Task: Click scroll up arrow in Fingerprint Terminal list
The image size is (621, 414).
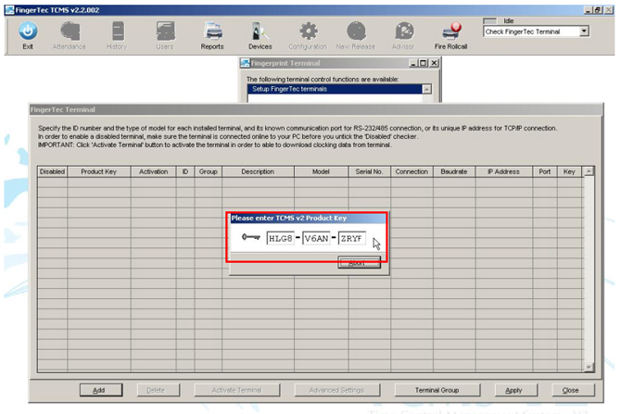Action: (x=426, y=89)
